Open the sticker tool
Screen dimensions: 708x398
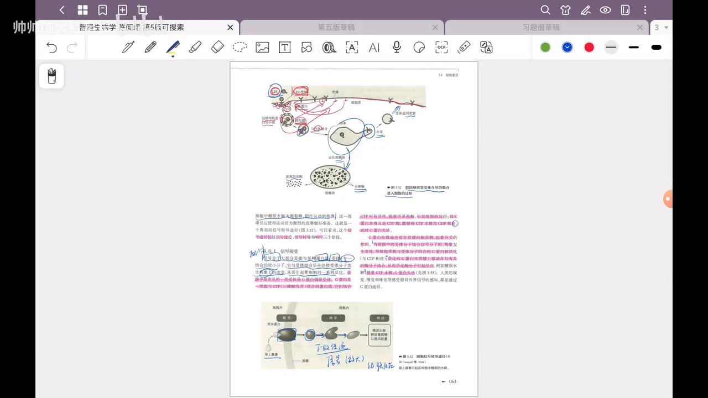pos(419,48)
